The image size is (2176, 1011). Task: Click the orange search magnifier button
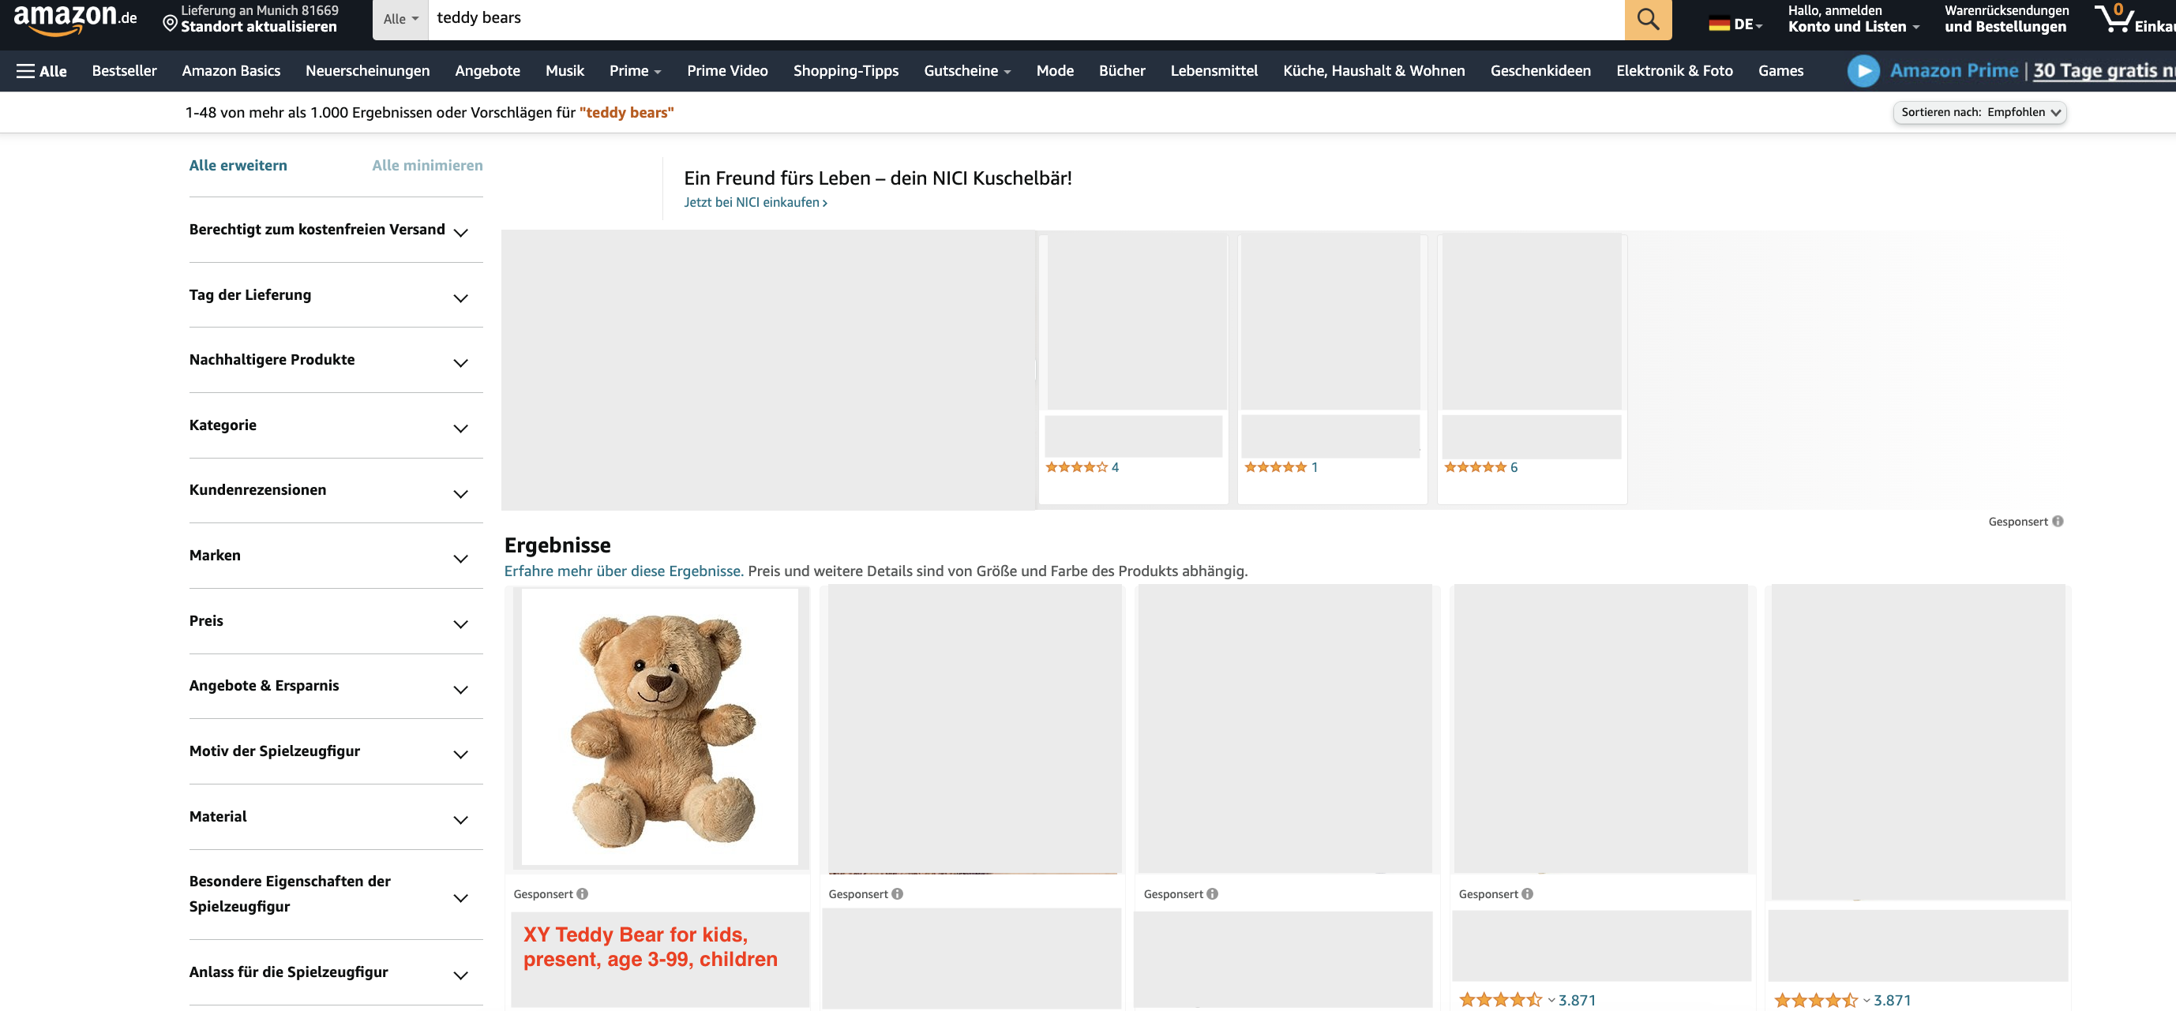[x=1647, y=19]
